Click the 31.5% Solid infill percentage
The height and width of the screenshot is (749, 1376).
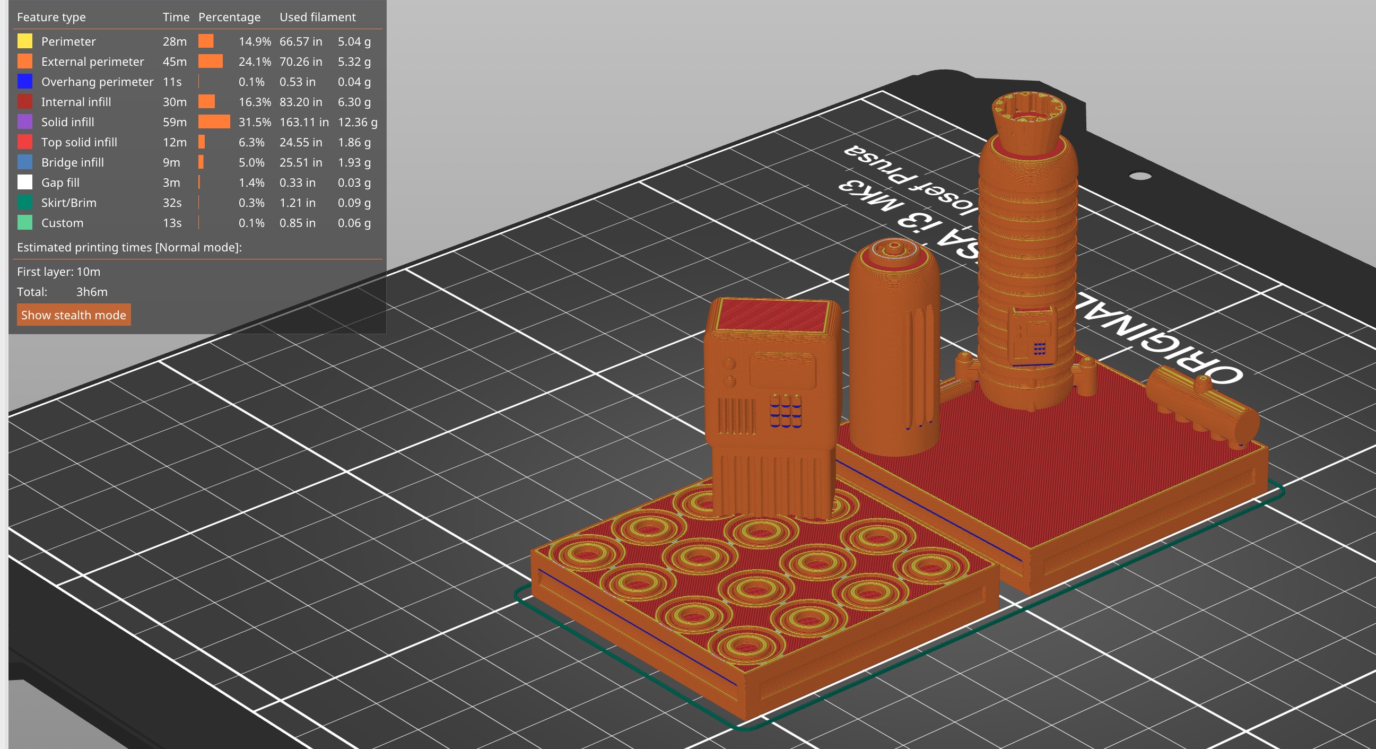[x=255, y=123]
